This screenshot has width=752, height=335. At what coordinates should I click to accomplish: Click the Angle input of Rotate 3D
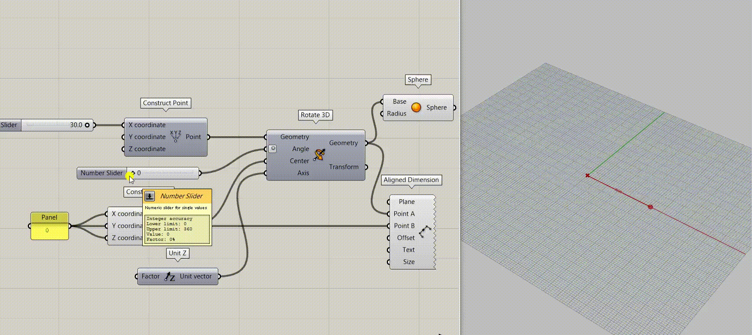click(301, 149)
